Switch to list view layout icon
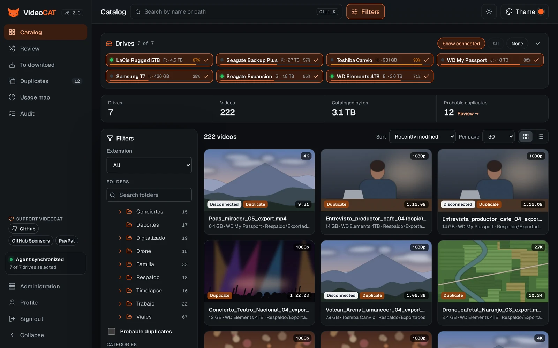Screen dimensions: 558x348 click(x=541, y=137)
